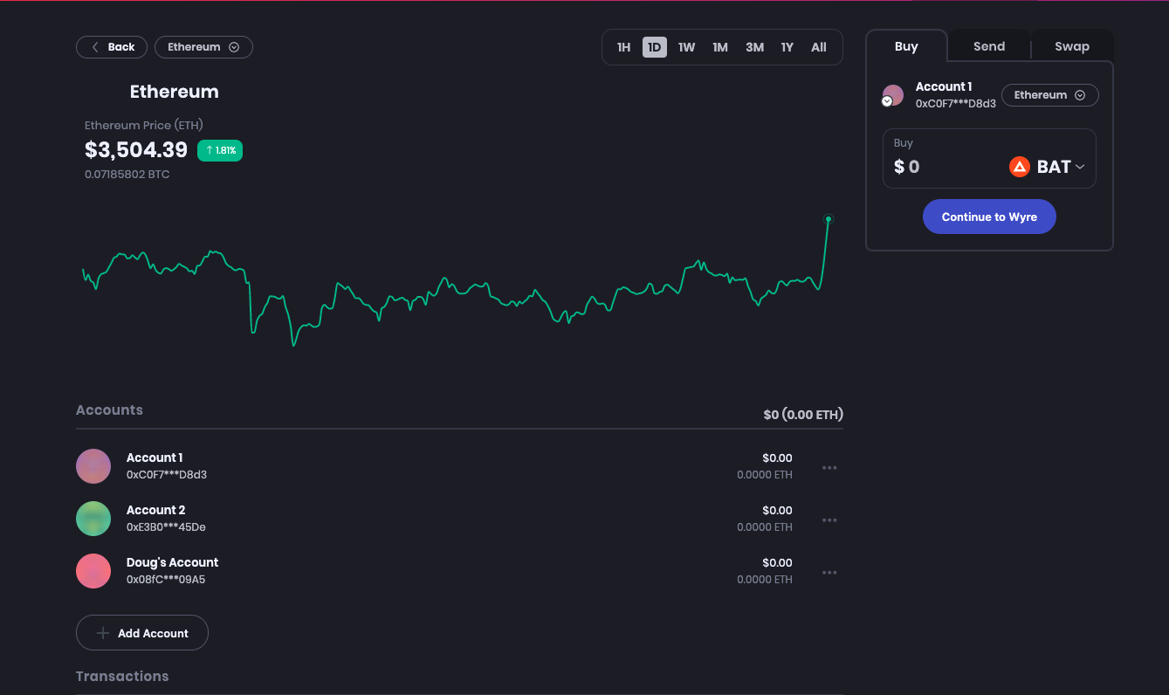The height and width of the screenshot is (695, 1169).
Task: Click Continue to Wyre button
Action: [x=989, y=217]
